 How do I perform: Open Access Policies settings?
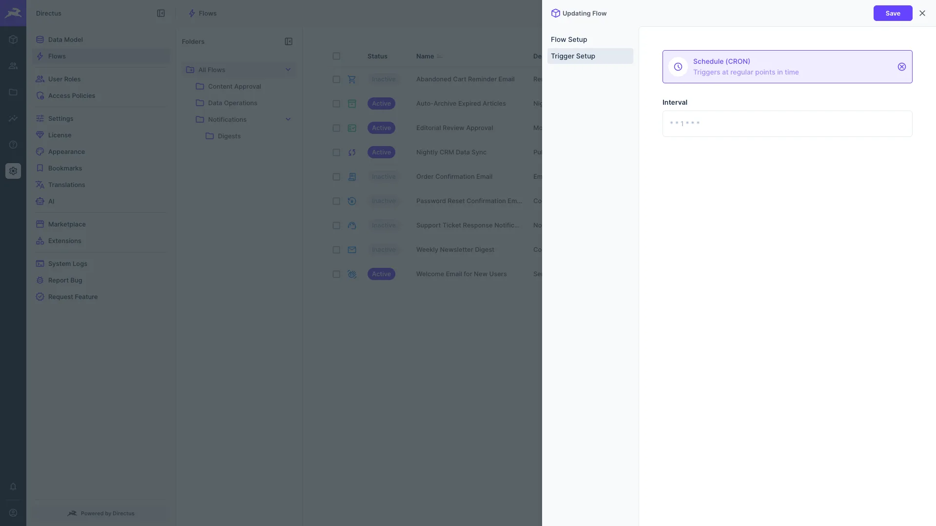pyautogui.click(x=101, y=95)
